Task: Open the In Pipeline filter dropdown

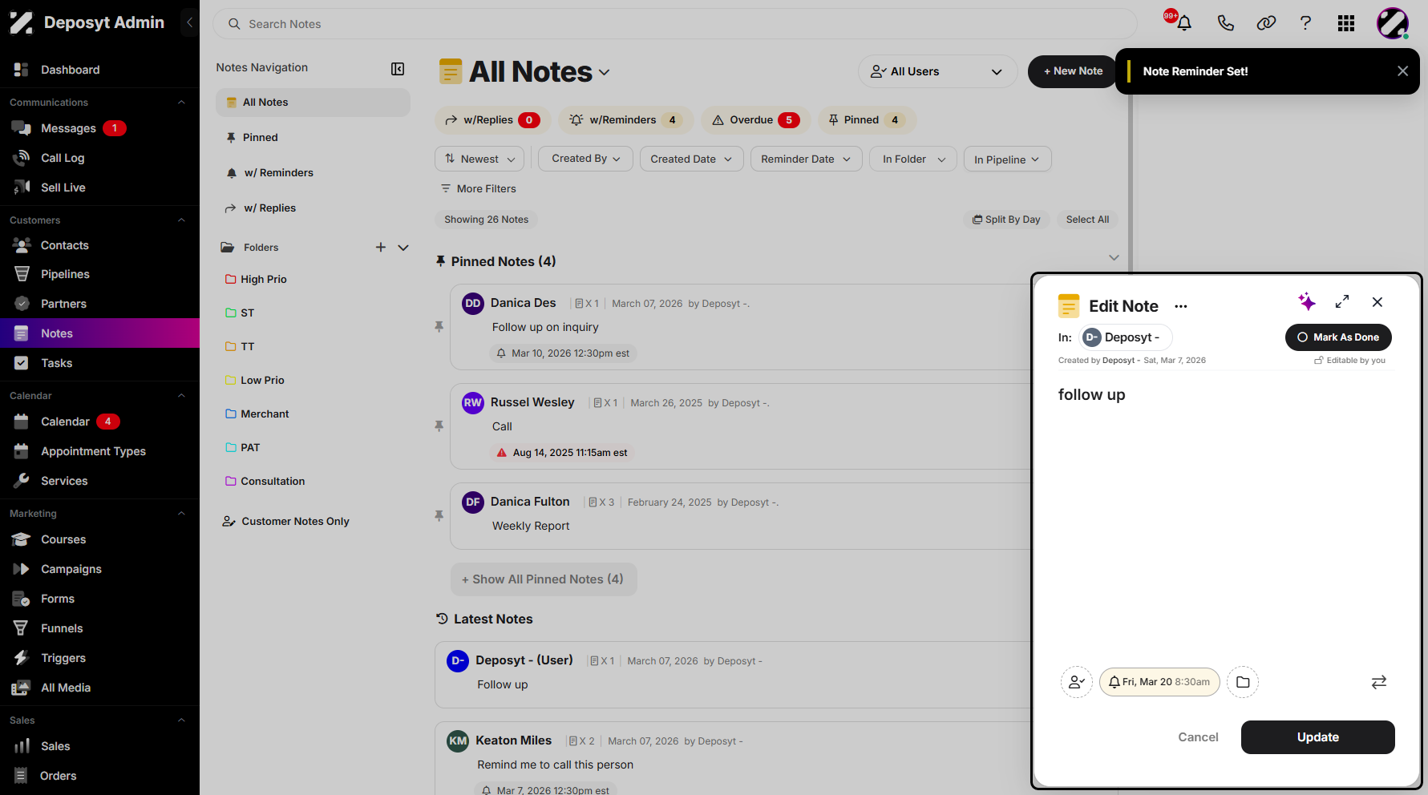Action: click(x=1007, y=159)
